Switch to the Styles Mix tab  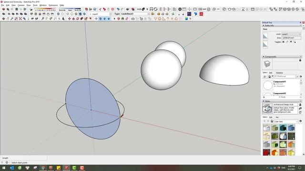pyautogui.click(x=277, y=117)
